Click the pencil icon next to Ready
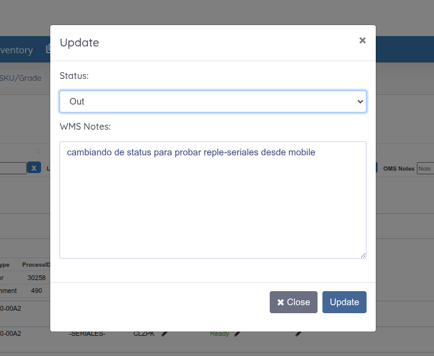Viewport: 434px width, 356px height. (x=237, y=333)
